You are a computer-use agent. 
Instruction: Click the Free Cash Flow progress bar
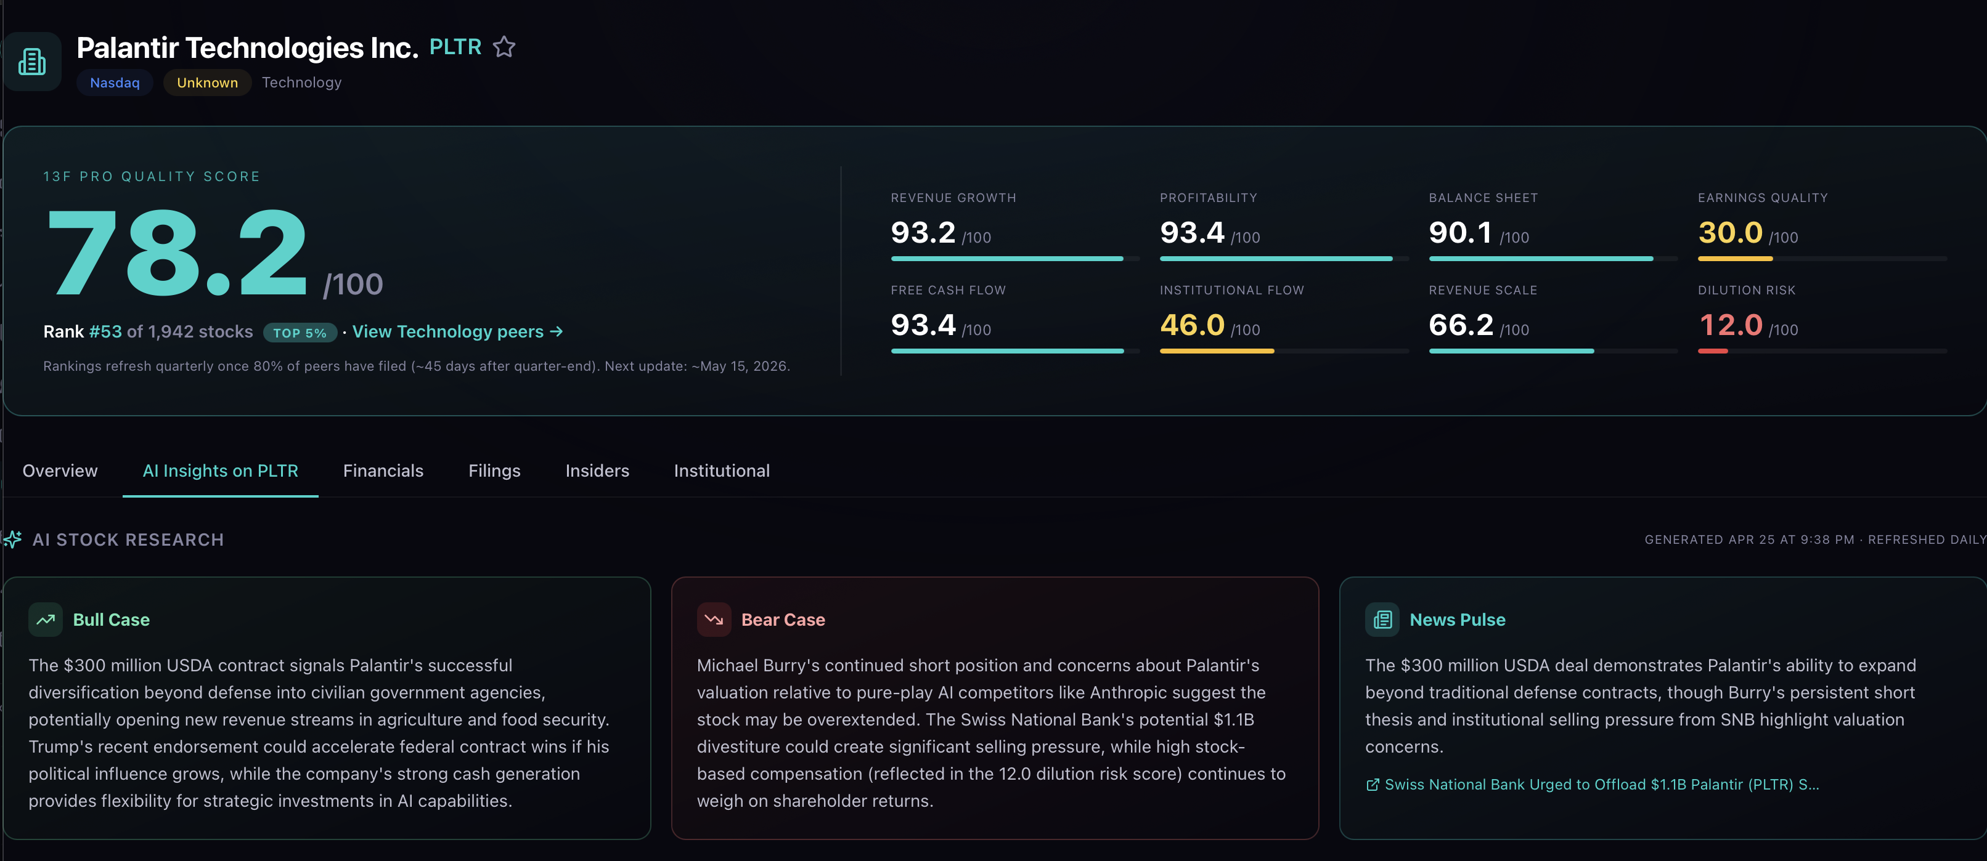click(x=1015, y=352)
